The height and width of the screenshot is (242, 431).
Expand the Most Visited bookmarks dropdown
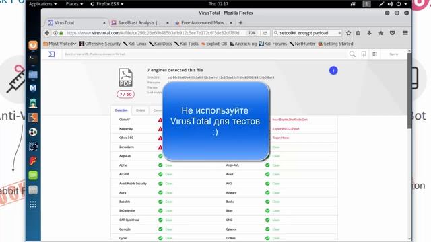[60, 44]
